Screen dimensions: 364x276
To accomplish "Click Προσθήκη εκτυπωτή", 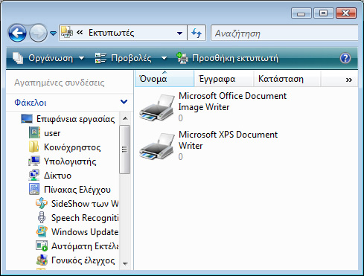I will click(x=235, y=58).
